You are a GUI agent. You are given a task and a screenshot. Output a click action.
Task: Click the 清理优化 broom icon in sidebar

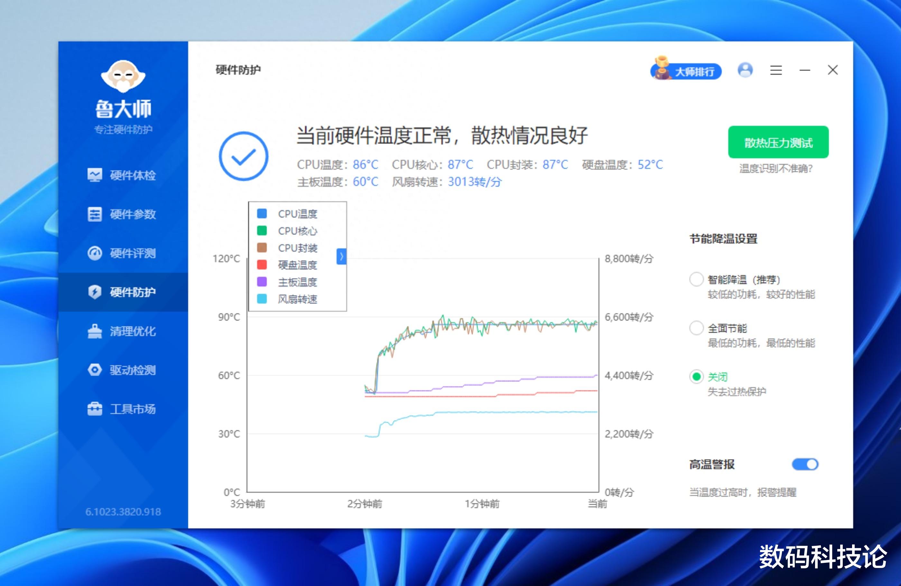click(95, 331)
